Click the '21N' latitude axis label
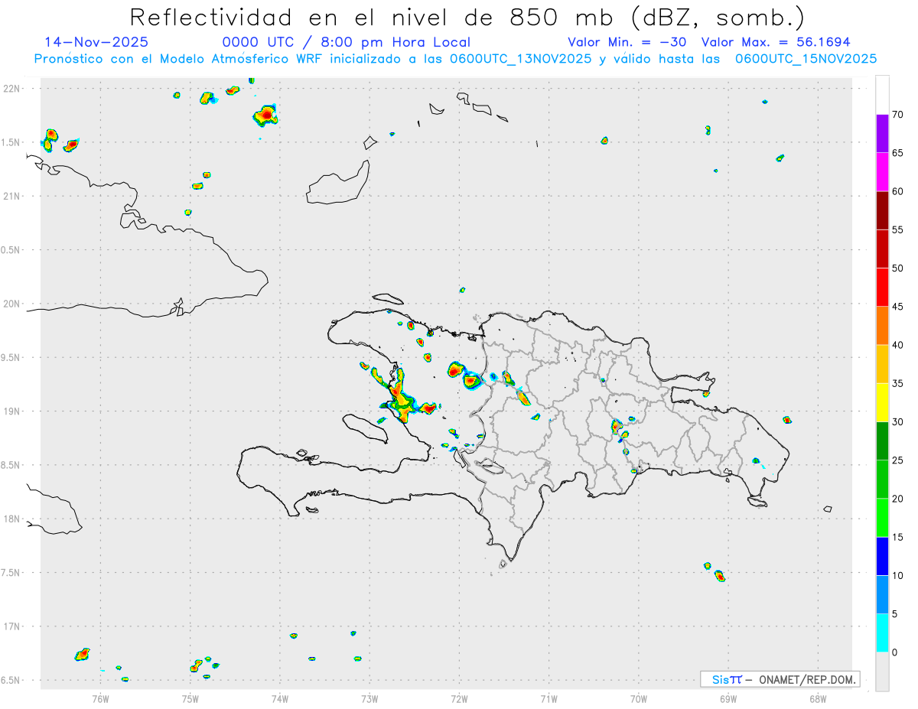The height and width of the screenshot is (709, 918). pos(13,196)
